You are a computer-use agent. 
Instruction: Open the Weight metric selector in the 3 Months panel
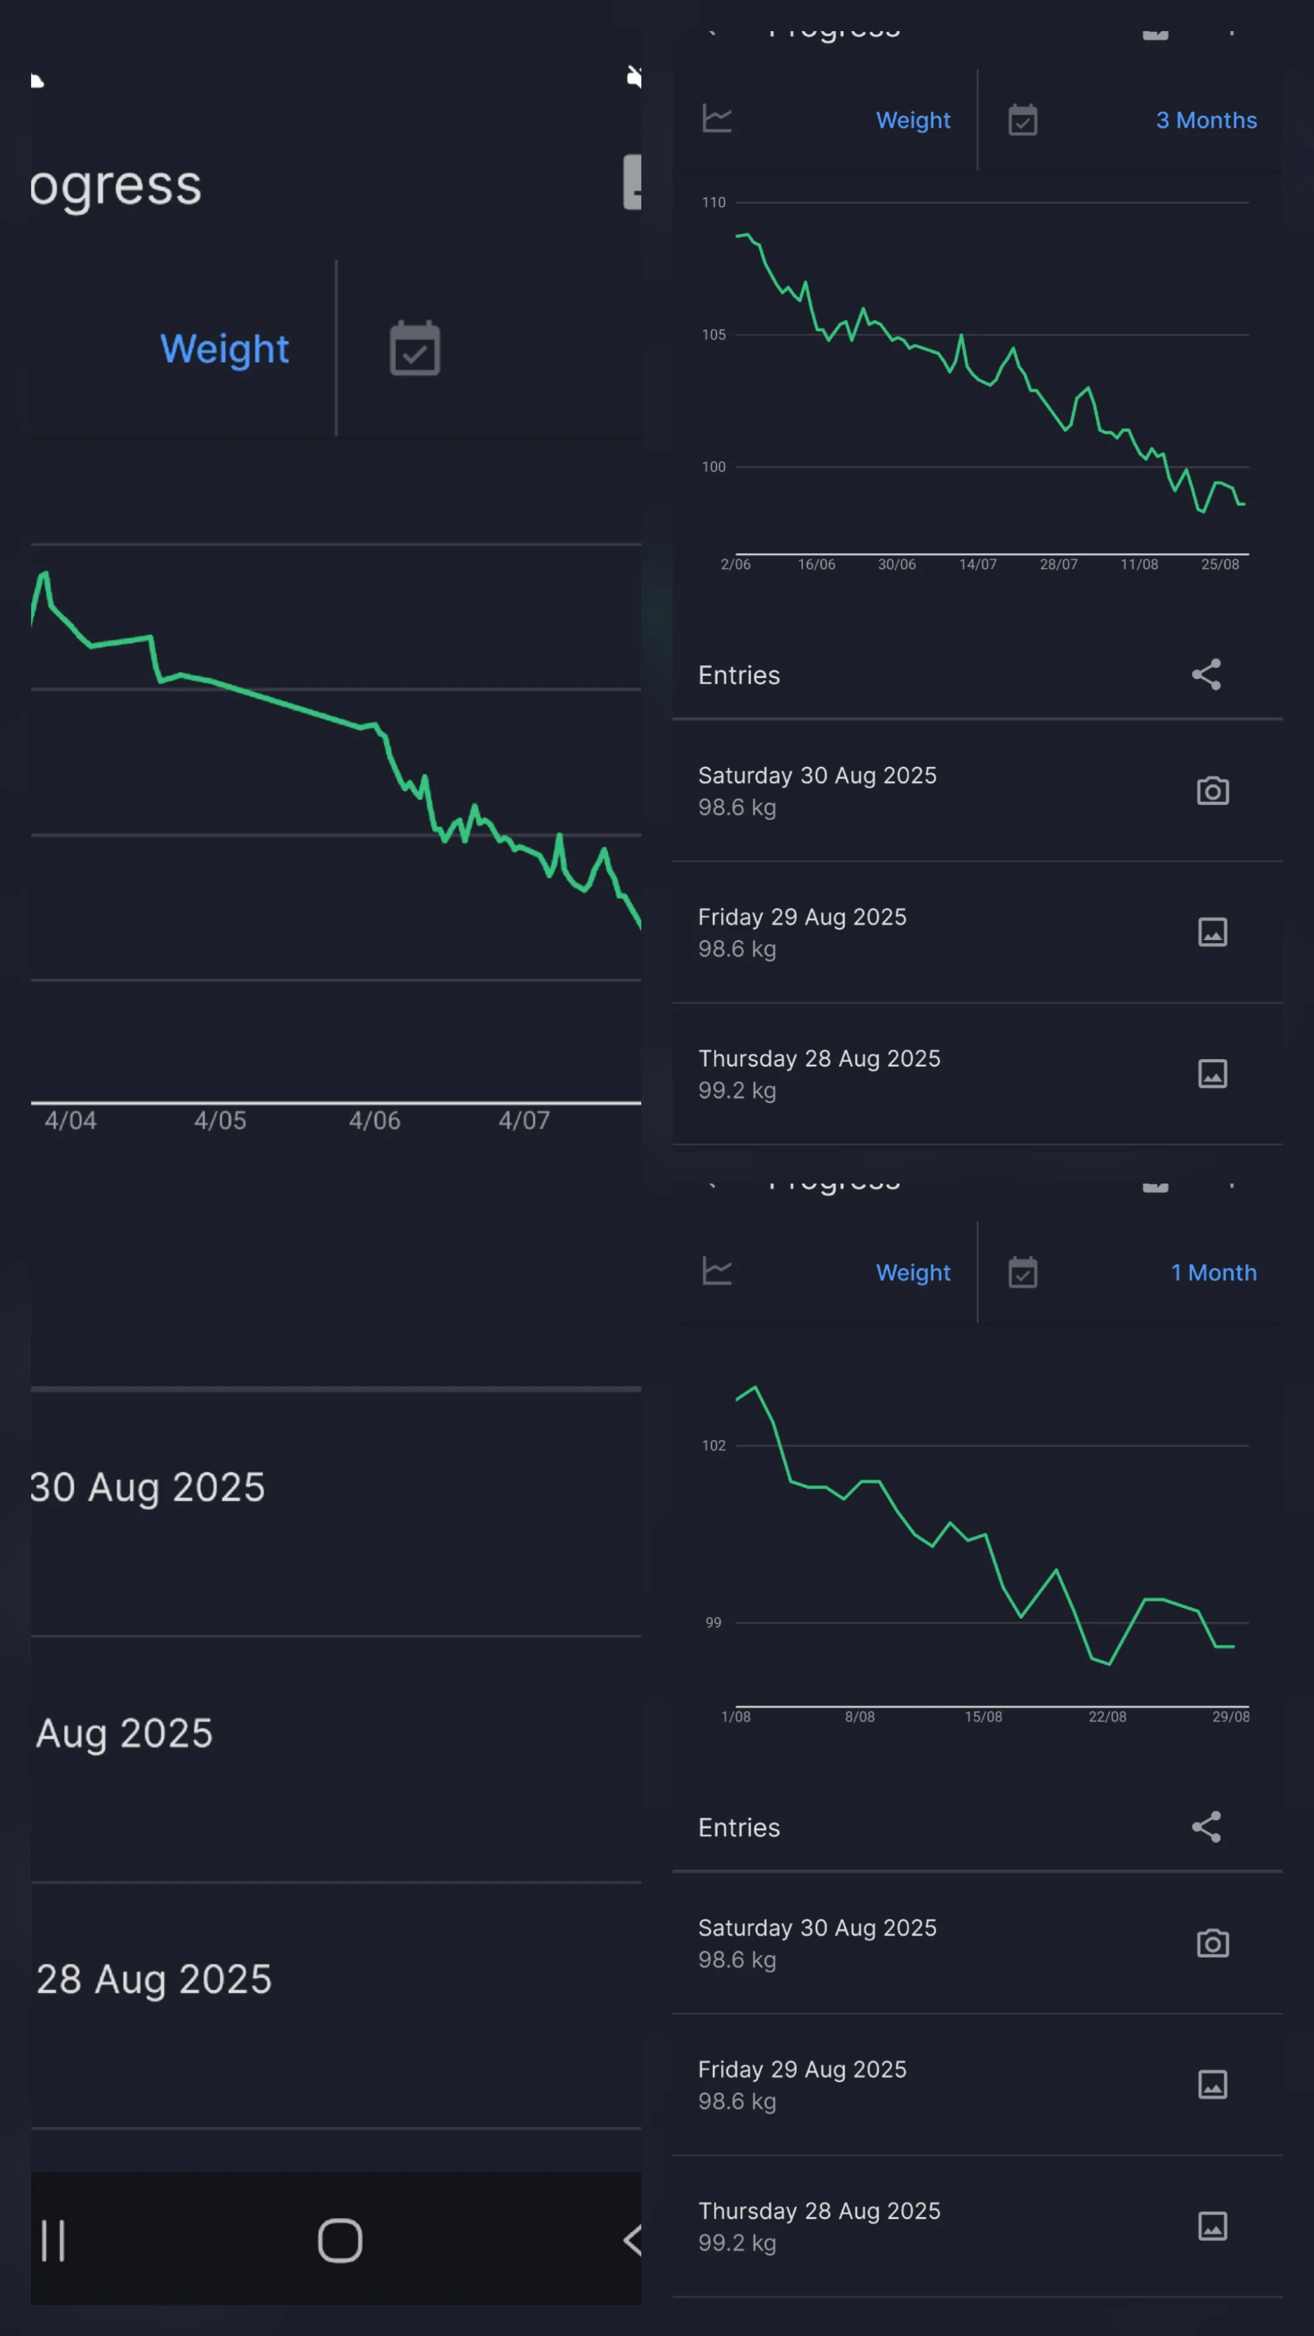912,120
